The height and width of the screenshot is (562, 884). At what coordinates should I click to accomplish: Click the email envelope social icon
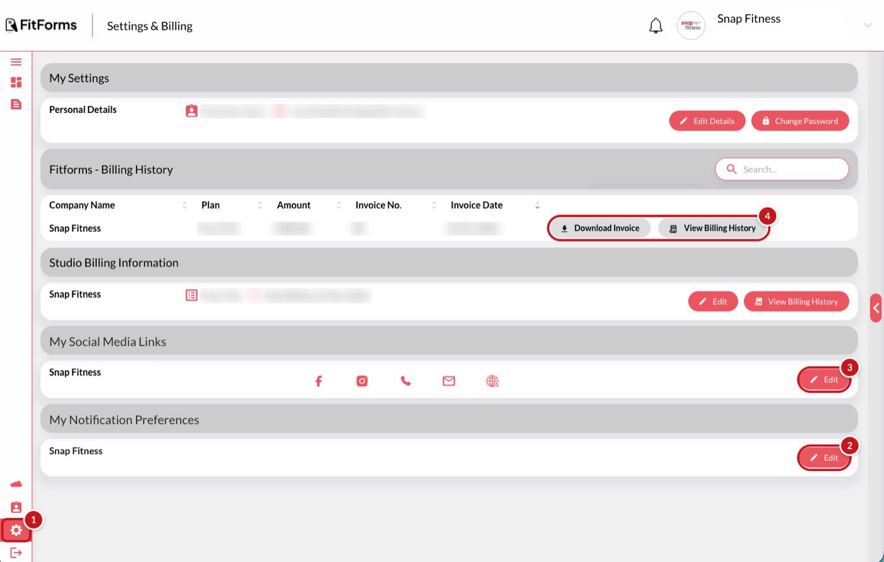tap(449, 381)
